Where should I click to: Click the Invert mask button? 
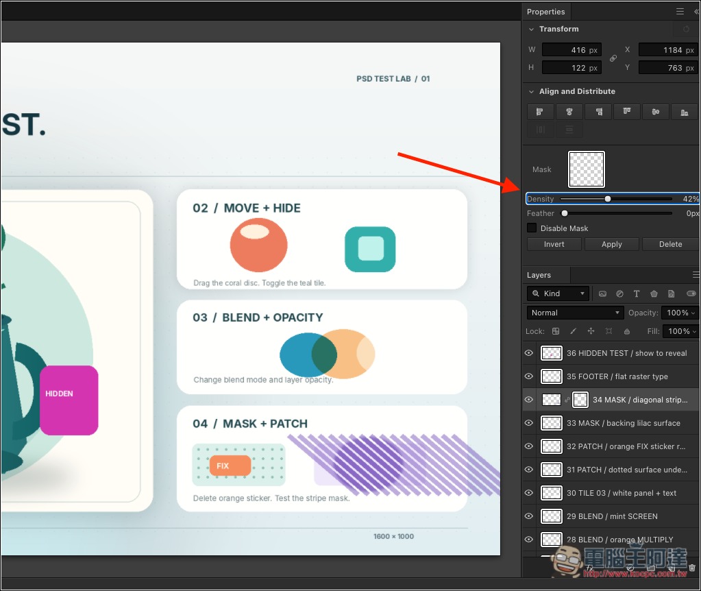coord(554,244)
